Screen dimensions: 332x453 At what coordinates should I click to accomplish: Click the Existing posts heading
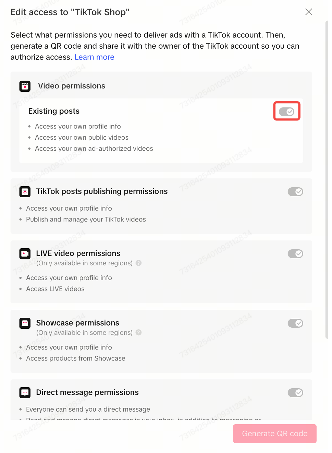click(x=54, y=111)
